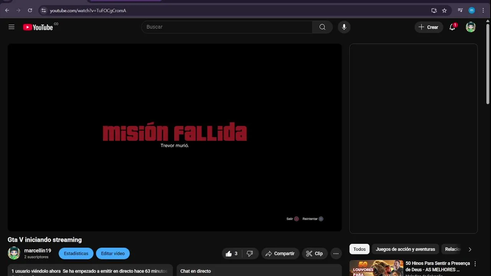Open more actions three-dot menu under video
Screen dimensions: 491x276
[x=336, y=253]
